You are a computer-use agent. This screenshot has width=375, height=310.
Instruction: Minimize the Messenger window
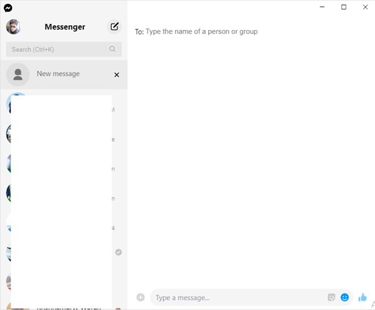pos(322,7)
